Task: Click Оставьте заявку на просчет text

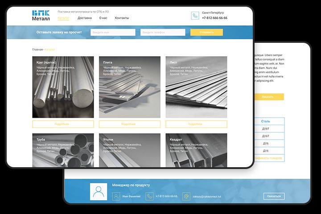Action: coord(59,33)
